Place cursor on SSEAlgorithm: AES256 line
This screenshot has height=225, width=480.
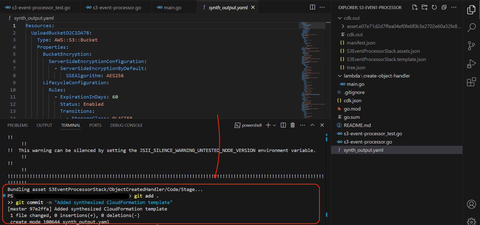pos(95,75)
